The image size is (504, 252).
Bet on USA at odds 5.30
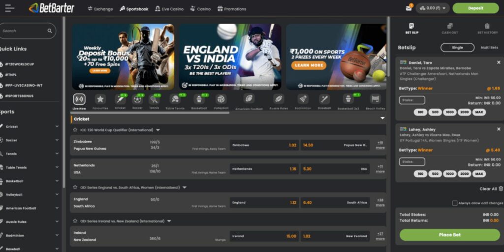click(x=335, y=169)
